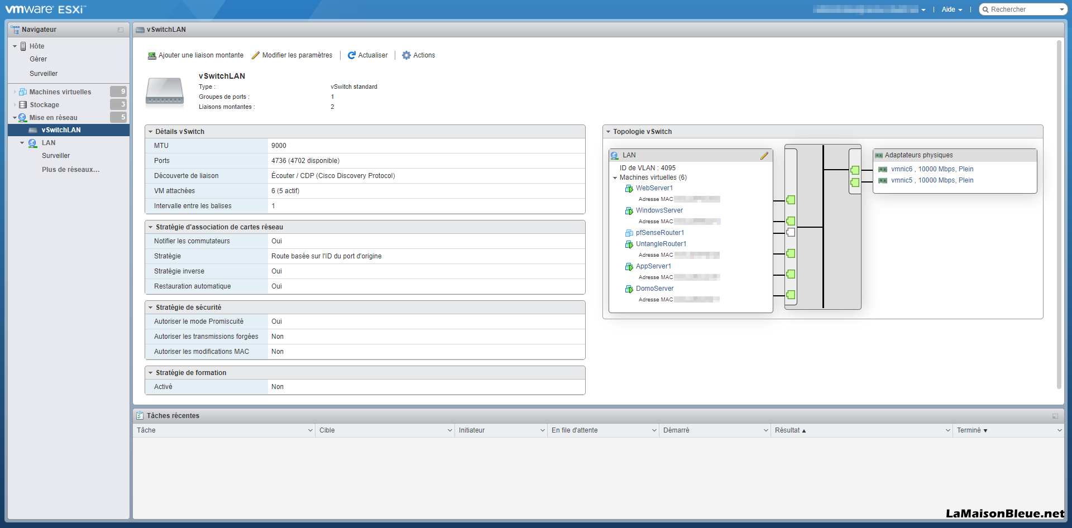The height and width of the screenshot is (528, 1072).
Task: Select Surveiller under LAN
Action: click(x=56, y=156)
